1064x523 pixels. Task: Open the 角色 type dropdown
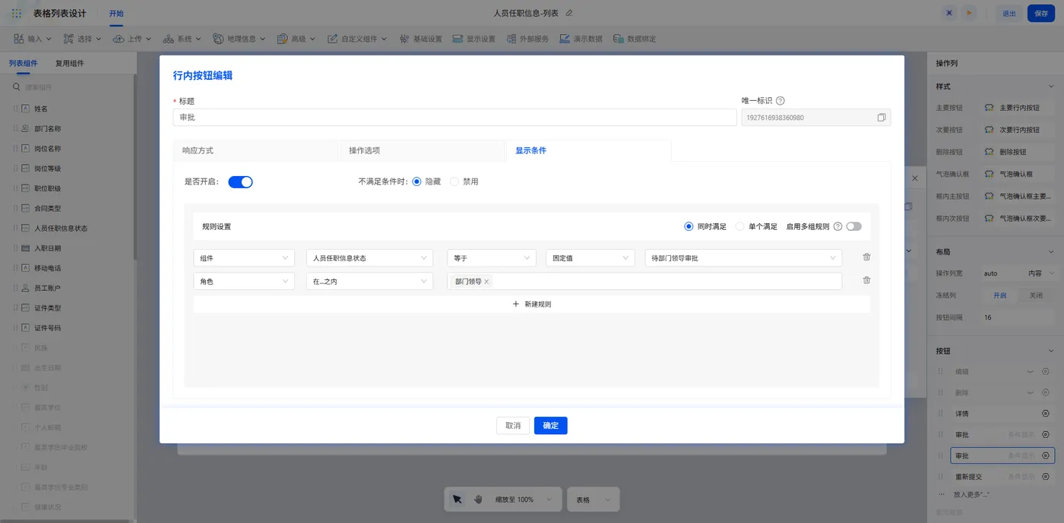click(x=244, y=282)
